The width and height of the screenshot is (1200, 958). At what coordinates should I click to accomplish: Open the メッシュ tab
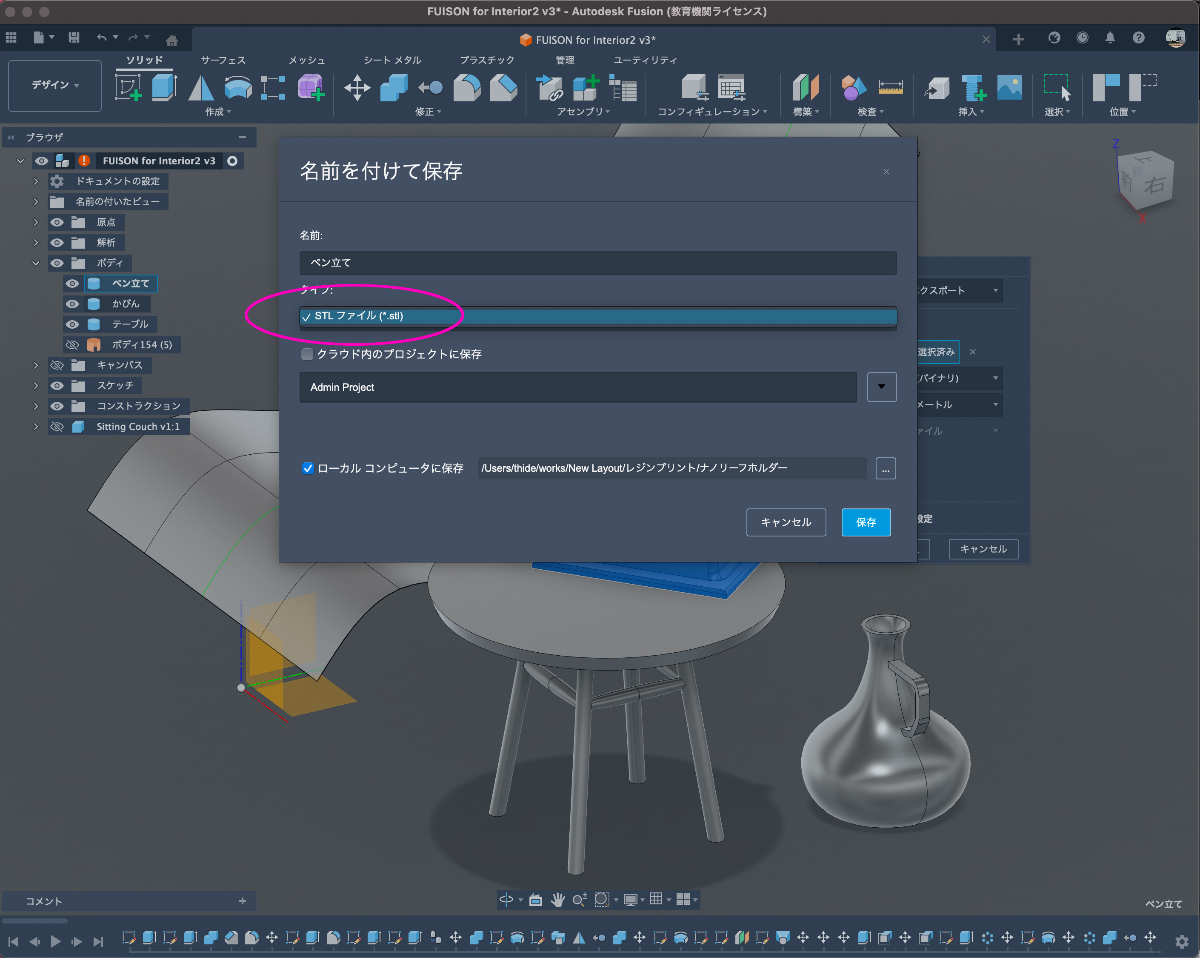(306, 60)
